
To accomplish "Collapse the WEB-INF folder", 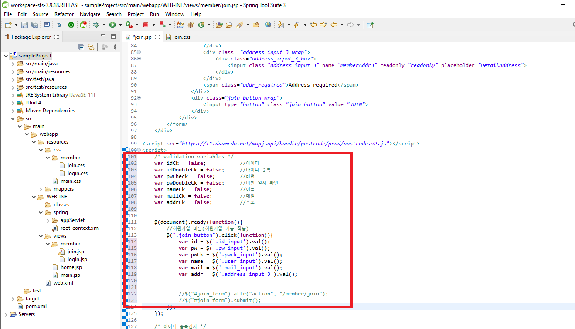I will click(34, 197).
